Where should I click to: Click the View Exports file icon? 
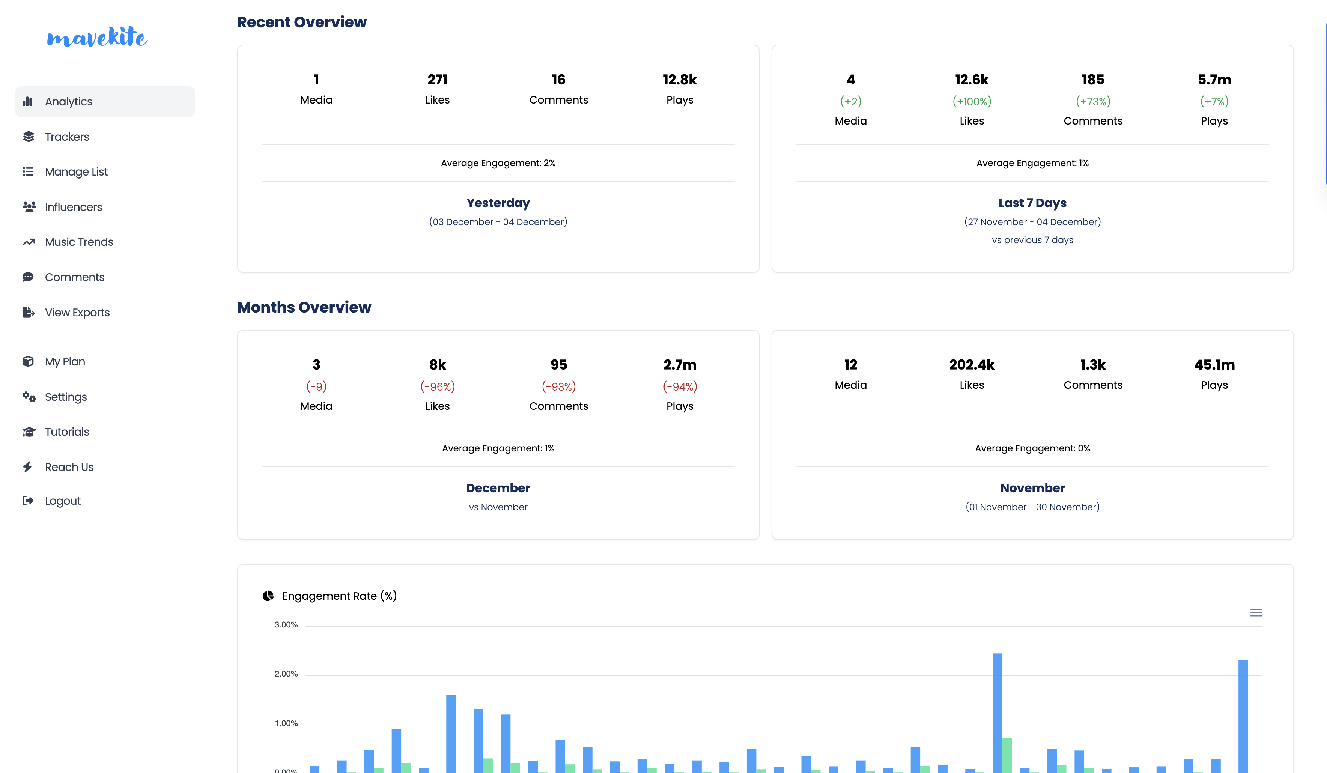29,312
